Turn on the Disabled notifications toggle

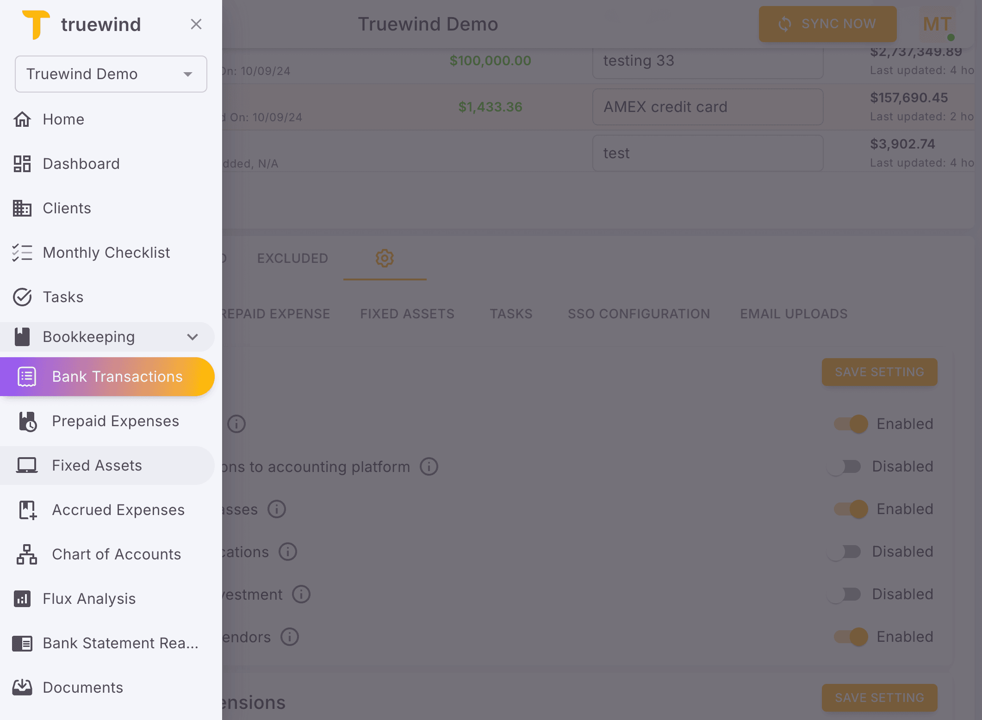(843, 552)
